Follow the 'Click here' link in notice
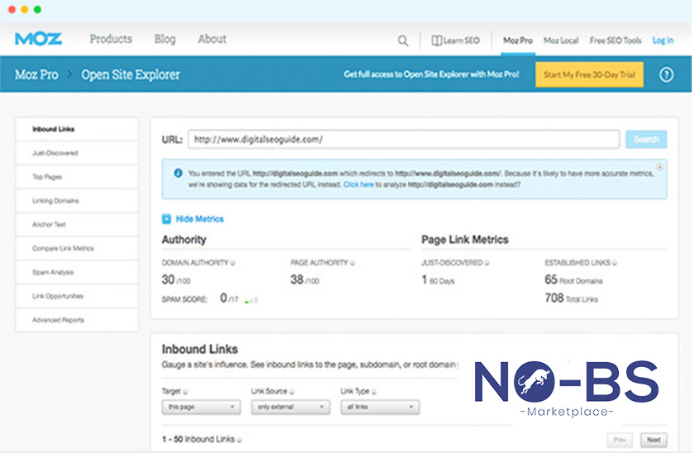The height and width of the screenshot is (453, 695). pos(358,184)
